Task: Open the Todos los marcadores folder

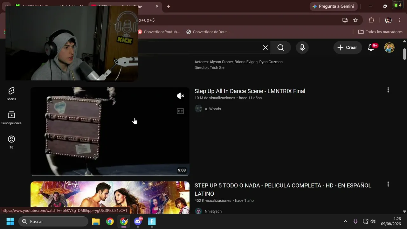Action: [380, 32]
